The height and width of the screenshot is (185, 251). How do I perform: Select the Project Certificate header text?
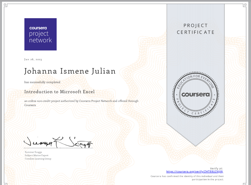[195, 29]
